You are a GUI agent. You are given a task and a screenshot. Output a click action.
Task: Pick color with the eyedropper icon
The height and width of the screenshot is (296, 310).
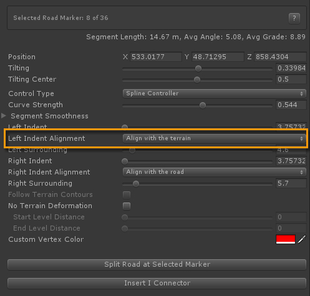tap(302, 239)
